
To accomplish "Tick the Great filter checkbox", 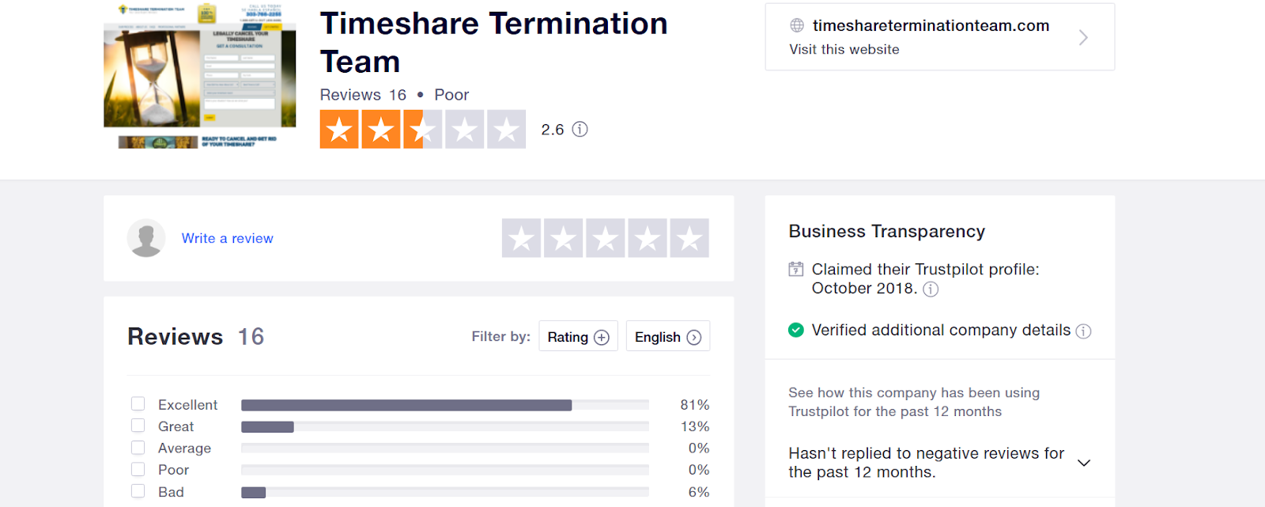I will (138, 426).
